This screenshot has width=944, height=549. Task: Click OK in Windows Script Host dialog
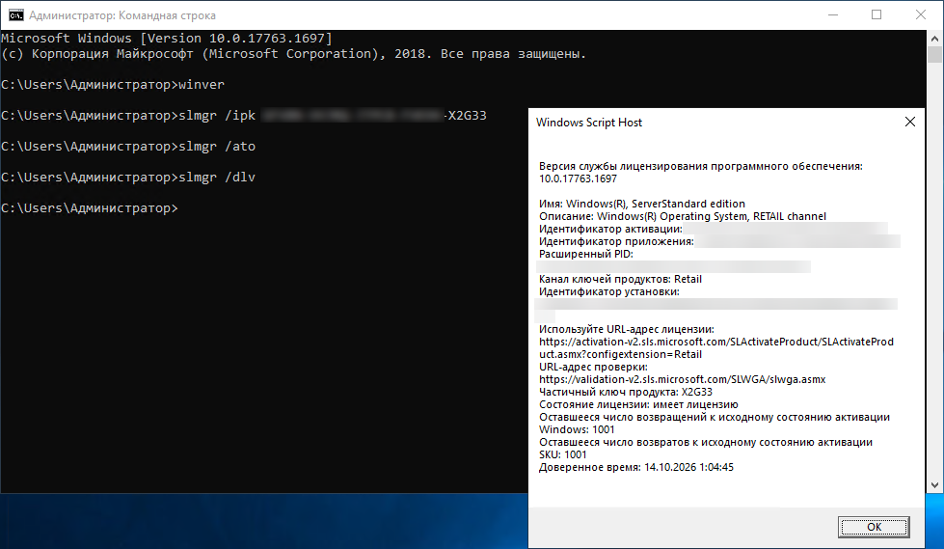tap(874, 527)
